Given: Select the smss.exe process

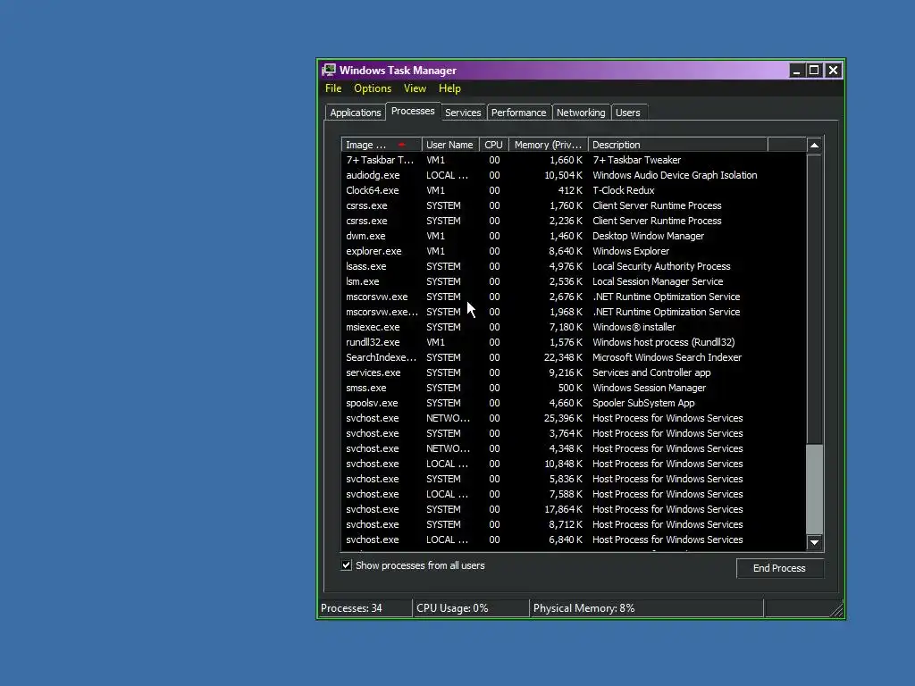Looking at the screenshot, I should 573,388.
